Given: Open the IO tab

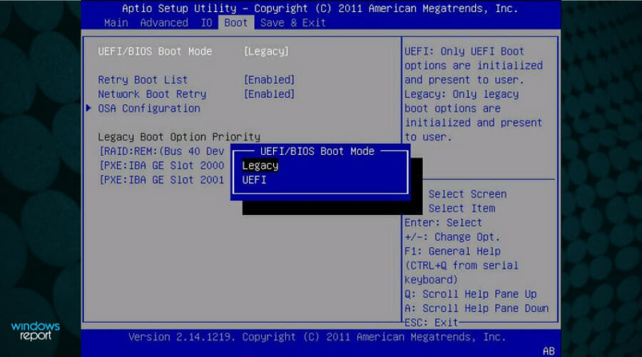Looking at the screenshot, I should (206, 23).
